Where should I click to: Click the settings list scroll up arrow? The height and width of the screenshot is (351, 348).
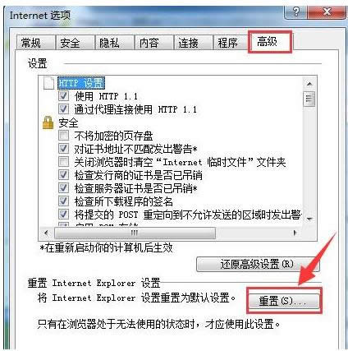pyautogui.click(x=309, y=84)
